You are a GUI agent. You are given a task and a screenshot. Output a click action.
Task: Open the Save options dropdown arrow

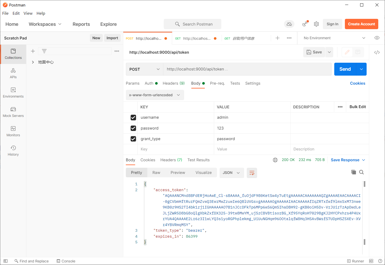click(x=329, y=52)
